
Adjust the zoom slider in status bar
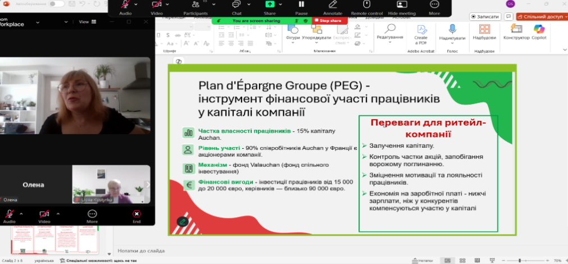click(525, 261)
